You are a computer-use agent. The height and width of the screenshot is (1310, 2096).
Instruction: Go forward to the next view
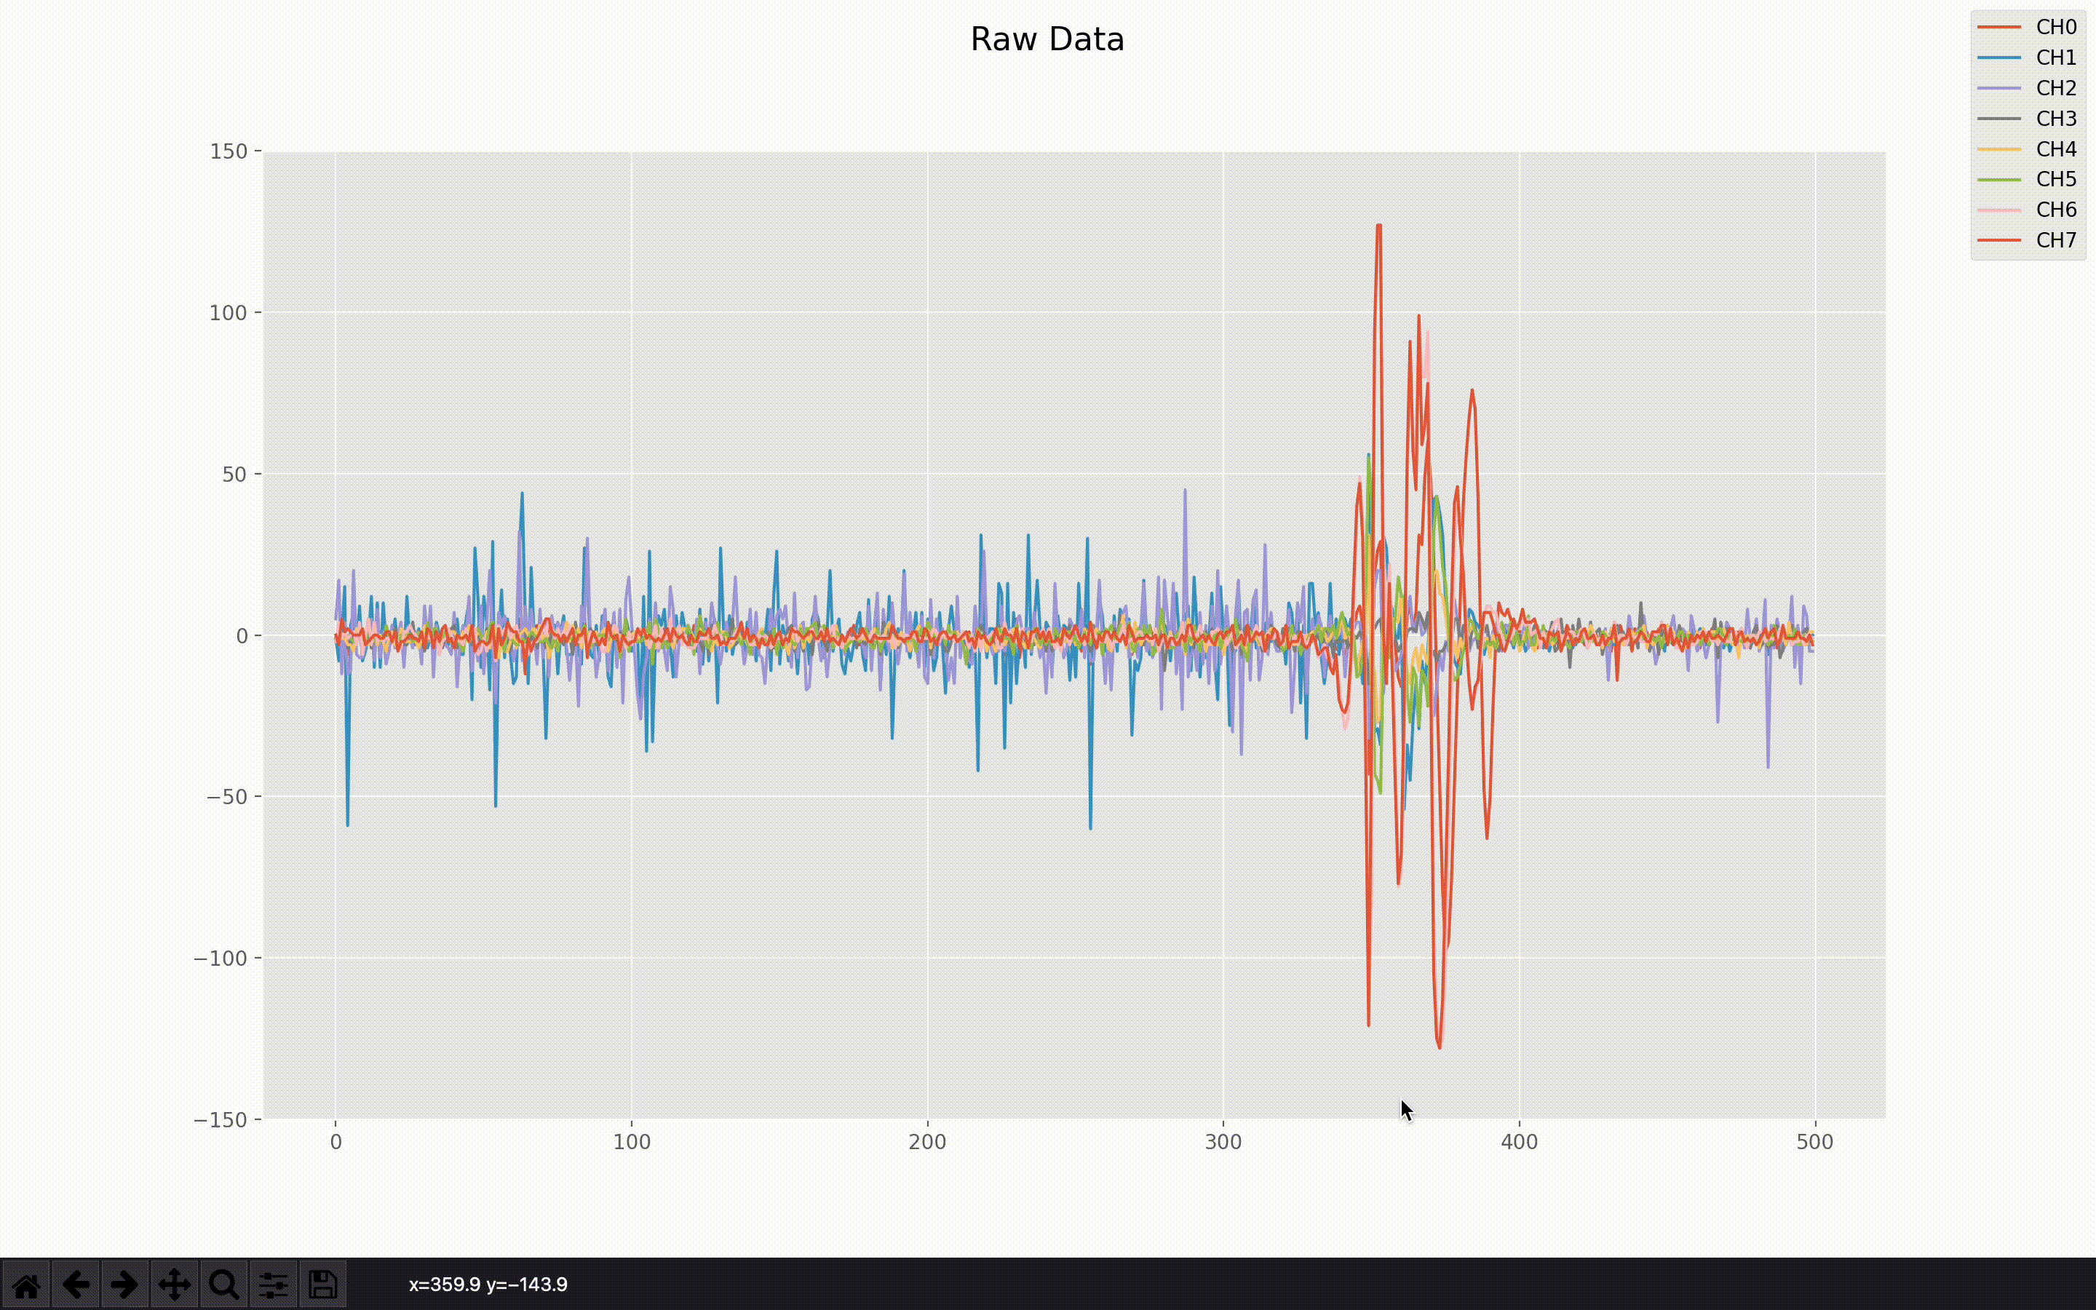124,1285
